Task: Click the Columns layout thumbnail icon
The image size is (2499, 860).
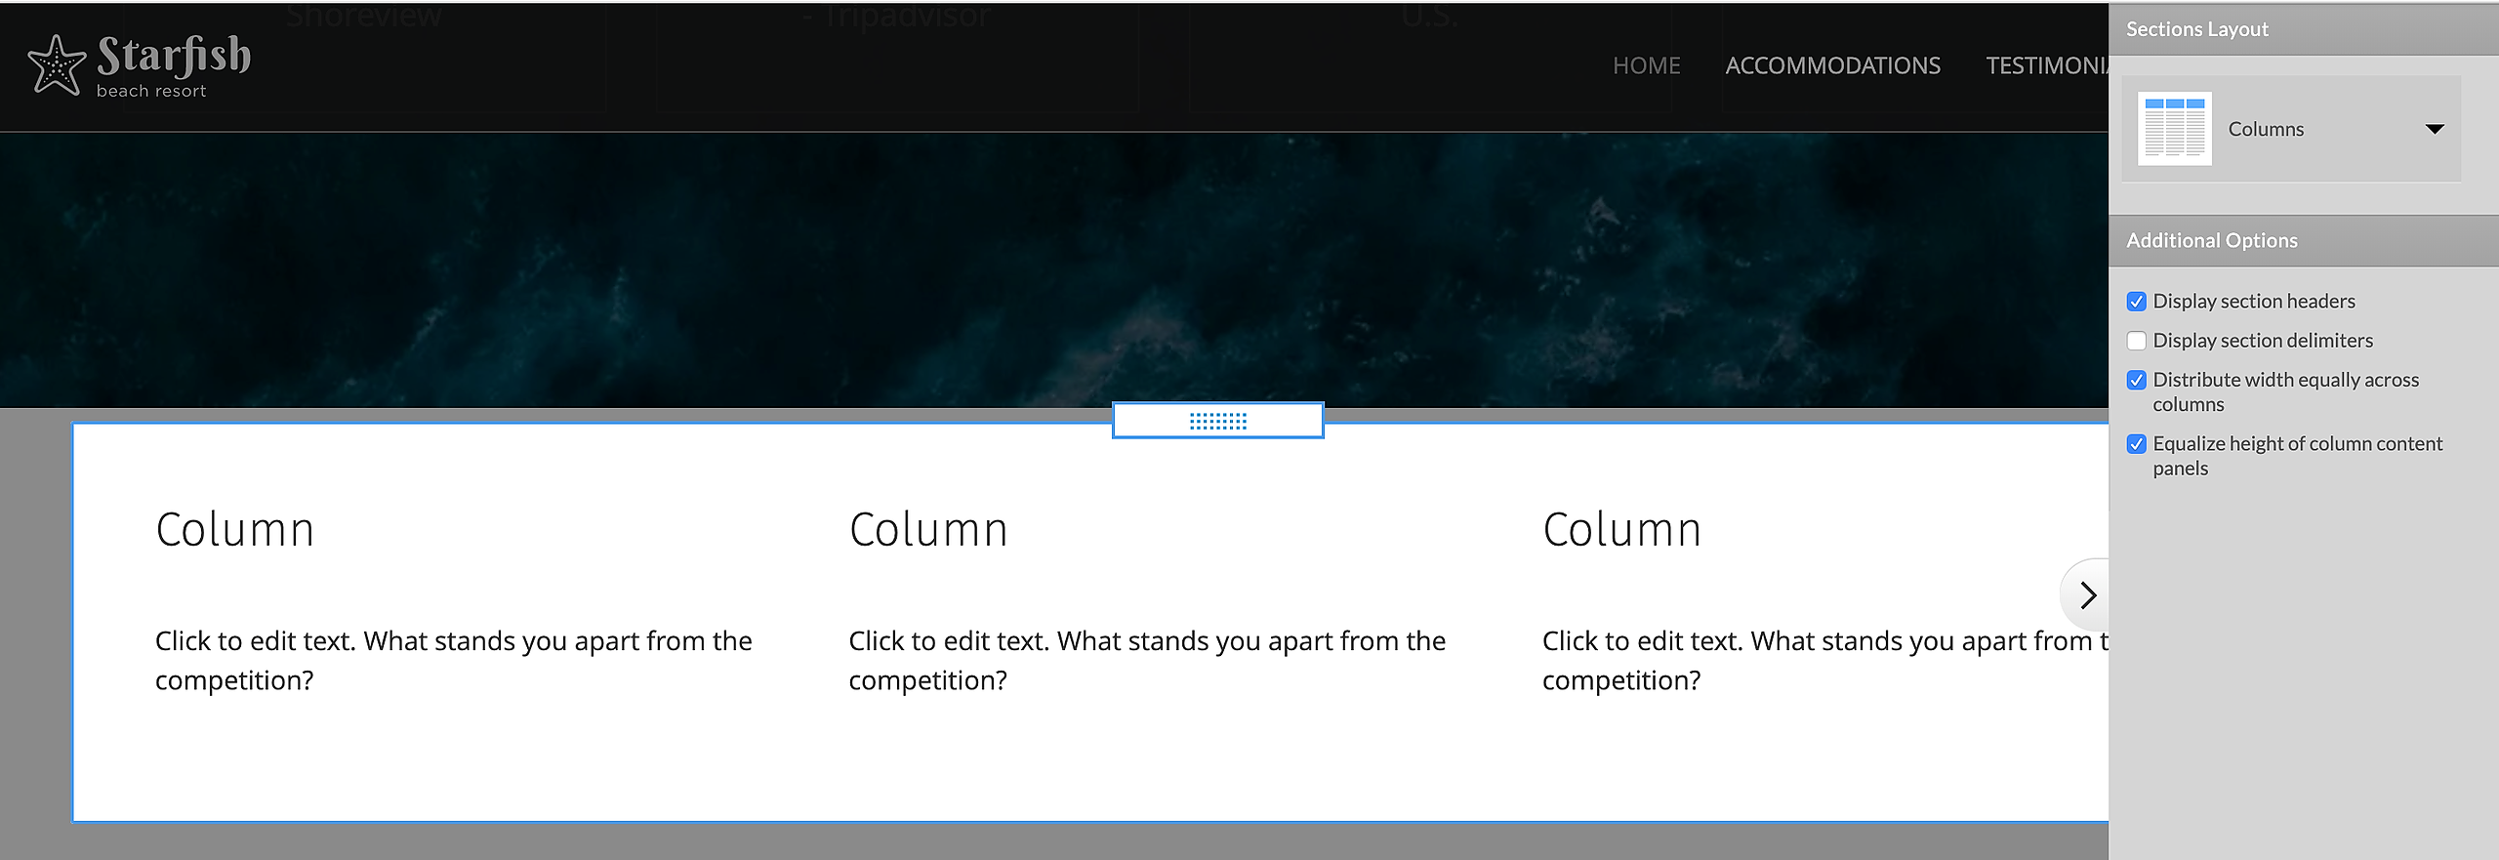Action: coord(2175,129)
